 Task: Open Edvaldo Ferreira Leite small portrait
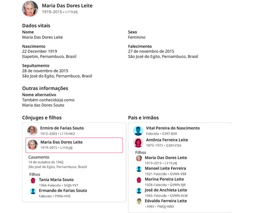point(139,201)
